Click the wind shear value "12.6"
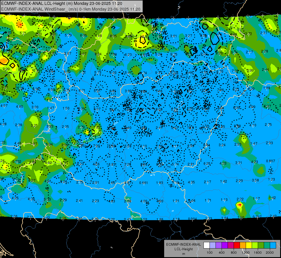 (143, 36)
